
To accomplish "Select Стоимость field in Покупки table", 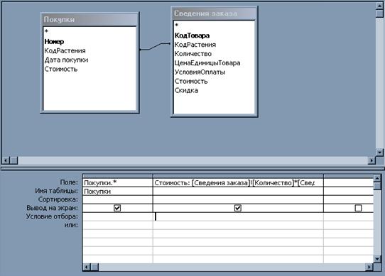I will (x=61, y=70).
